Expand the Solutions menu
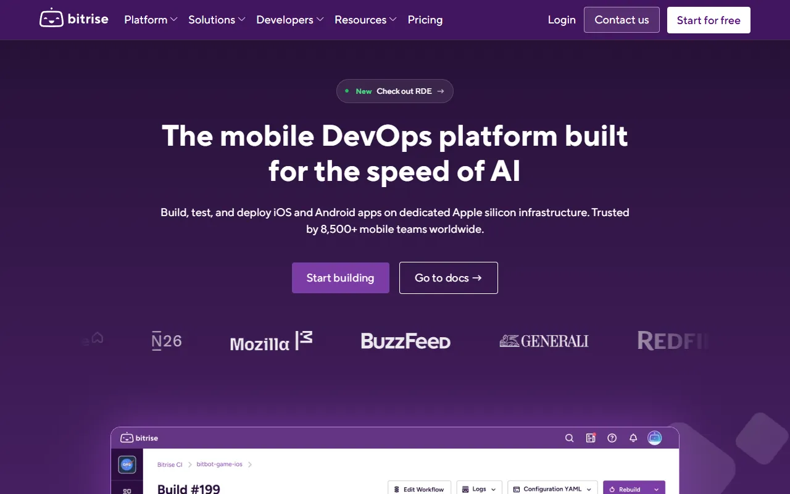The image size is (790, 494). [x=217, y=20]
